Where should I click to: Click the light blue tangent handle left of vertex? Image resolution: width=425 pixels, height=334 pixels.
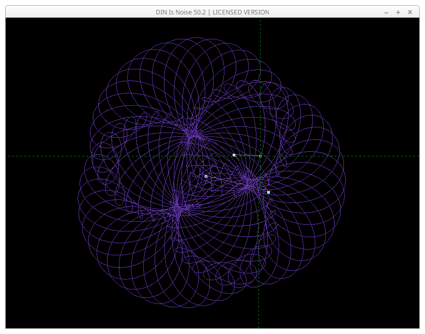pyautogui.click(x=234, y=155)
